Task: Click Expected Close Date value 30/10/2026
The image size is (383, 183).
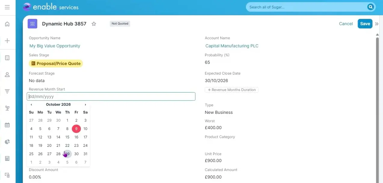Action: pos(216,81)
